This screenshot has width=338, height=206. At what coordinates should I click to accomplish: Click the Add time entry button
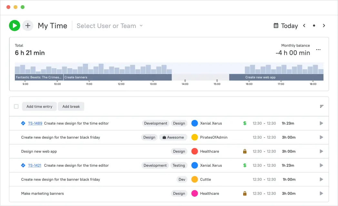pyautogui.click(x=39, y=106)
